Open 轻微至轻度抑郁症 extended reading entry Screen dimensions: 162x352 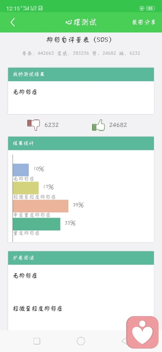coord(37,308)
